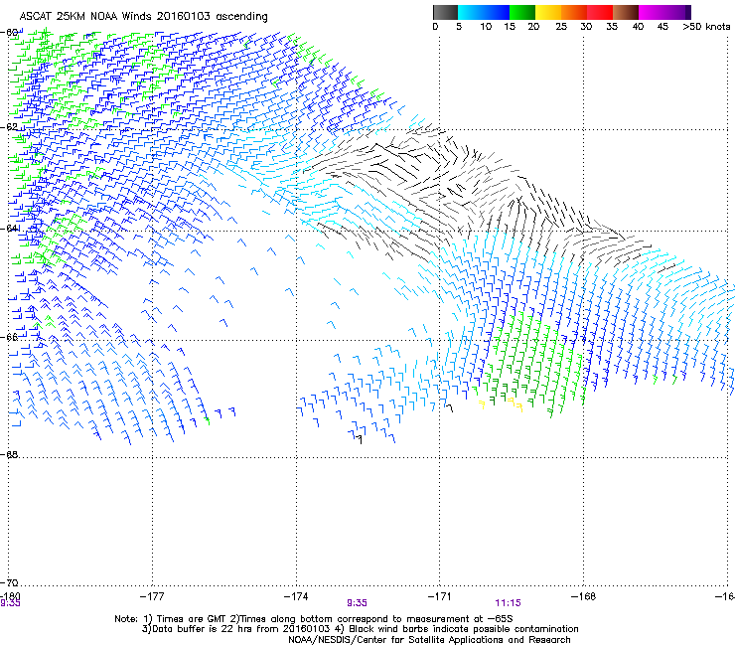Click the note 'Data buffer is 22 hrs from 20160103'
This screenshot has height=646, width=735.
(x=239, y=629)
